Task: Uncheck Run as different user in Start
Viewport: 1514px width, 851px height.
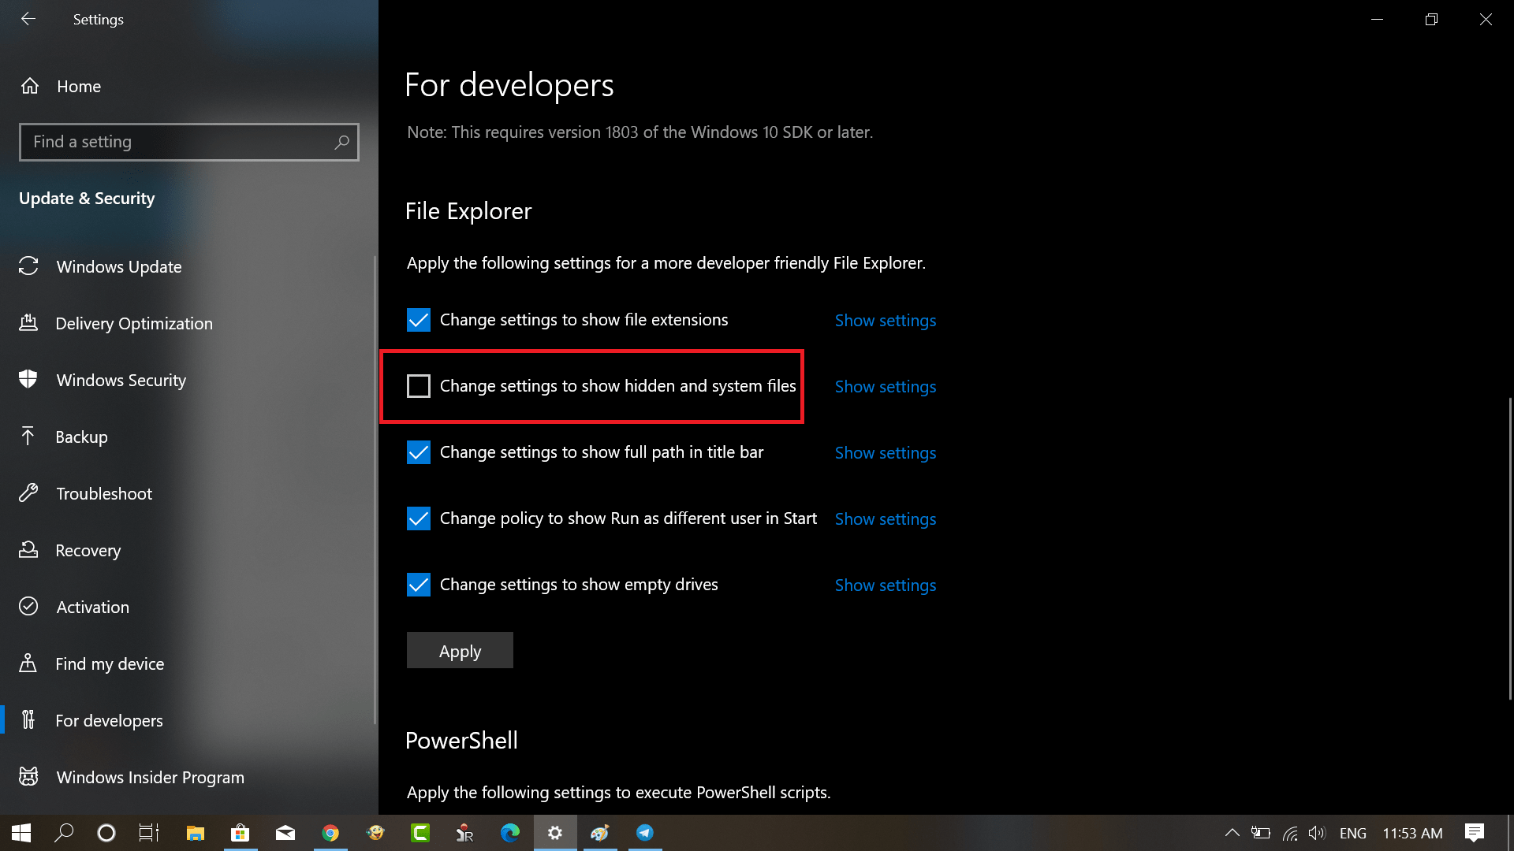Action: 419,518
